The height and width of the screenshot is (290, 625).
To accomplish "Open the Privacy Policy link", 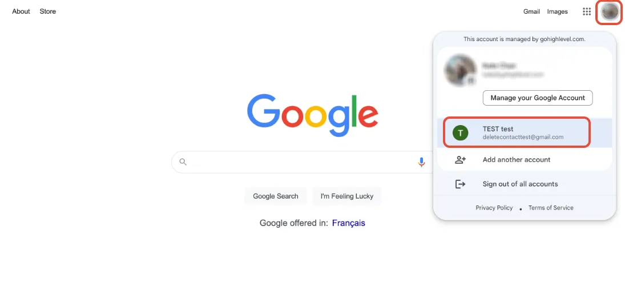I will coord(494,208).
